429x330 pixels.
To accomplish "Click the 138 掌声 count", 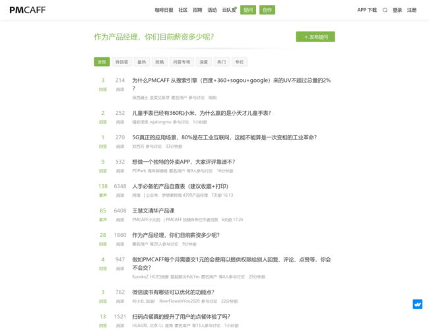I will point(103,186).
